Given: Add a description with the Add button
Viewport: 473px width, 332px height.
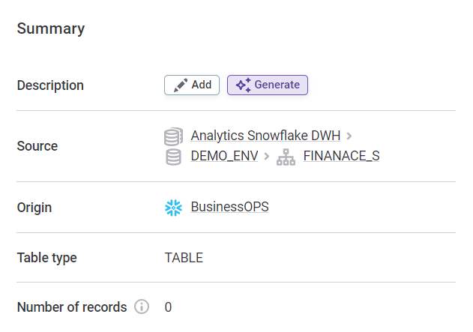Looking at the screenshot, I should [192, 85].
